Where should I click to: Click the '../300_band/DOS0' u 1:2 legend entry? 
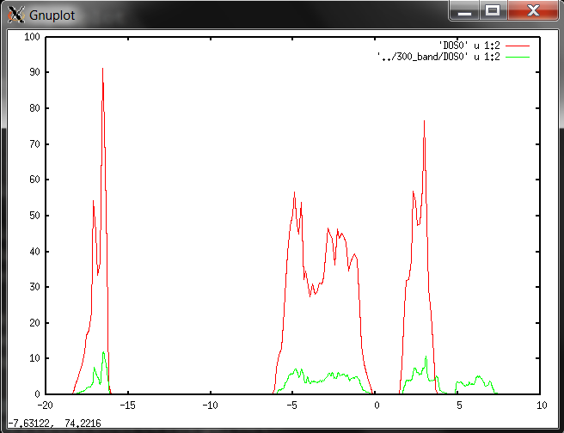[x=438, y=57]
